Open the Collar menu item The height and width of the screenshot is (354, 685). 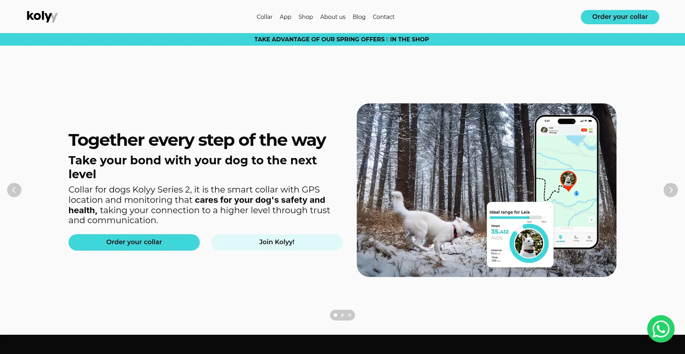pyautogui.click(x=264, y=17)
